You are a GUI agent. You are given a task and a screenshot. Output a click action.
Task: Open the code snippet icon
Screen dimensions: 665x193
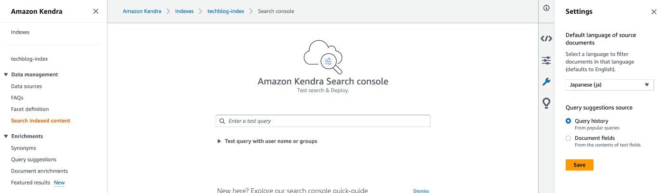coord(546,39)
